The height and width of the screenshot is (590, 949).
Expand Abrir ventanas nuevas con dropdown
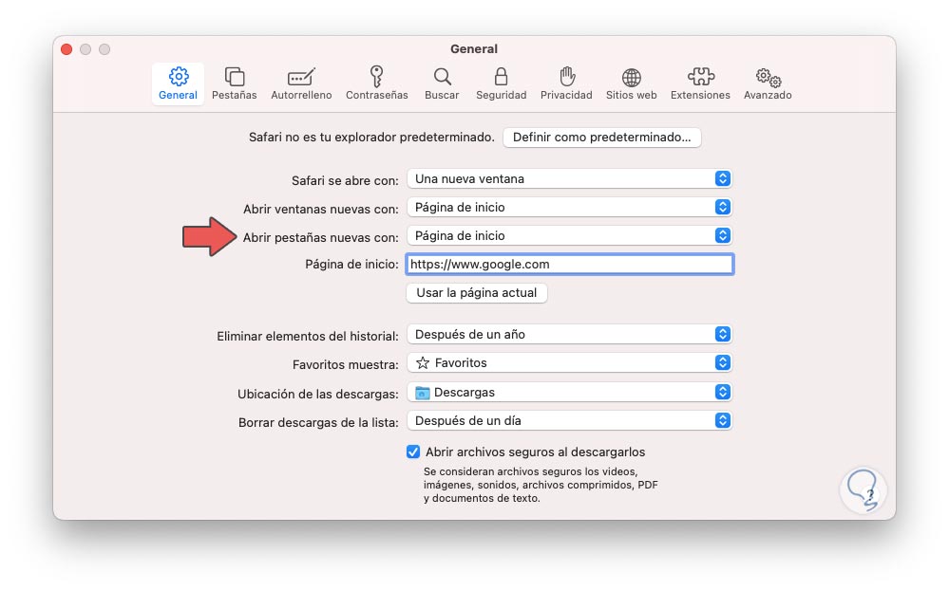point(570,208)
